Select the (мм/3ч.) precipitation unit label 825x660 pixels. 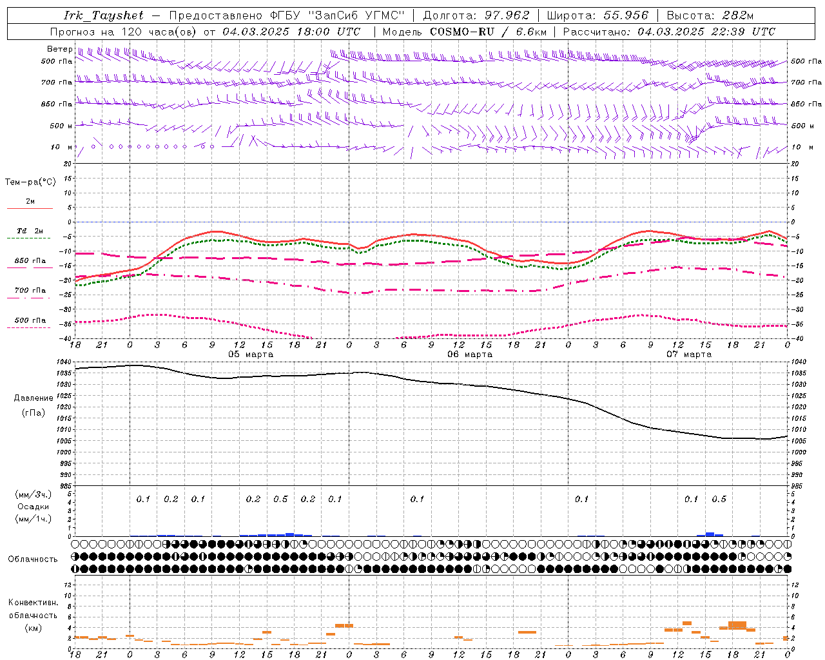(x=34, y=494)
